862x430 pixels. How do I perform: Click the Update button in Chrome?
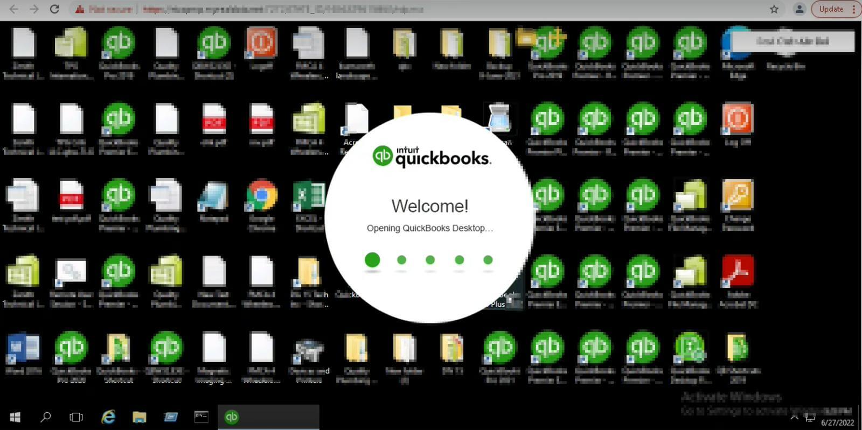point(831,9)
